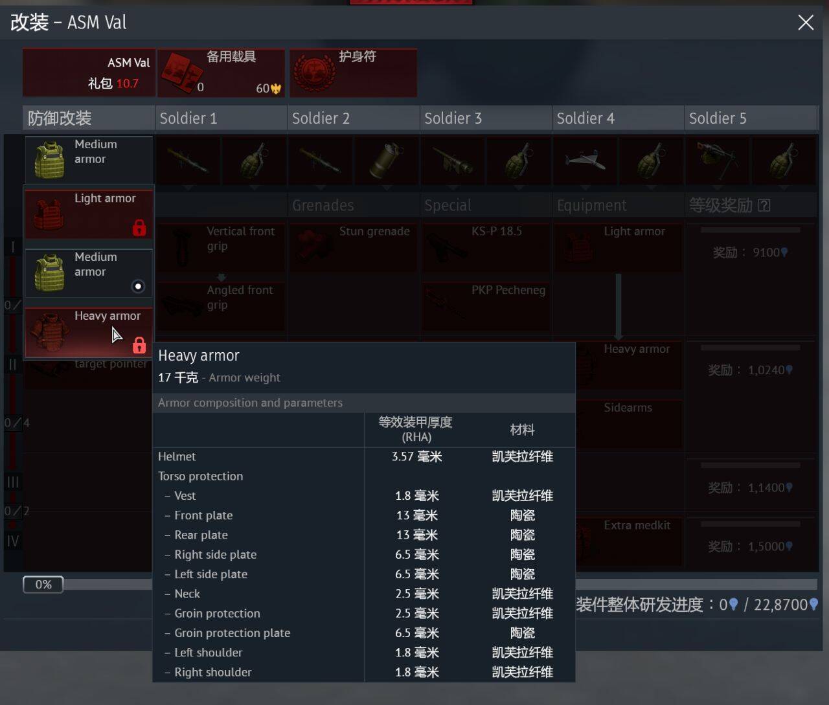Click Soldier 3's launcher weapon icon

[452, 161]
